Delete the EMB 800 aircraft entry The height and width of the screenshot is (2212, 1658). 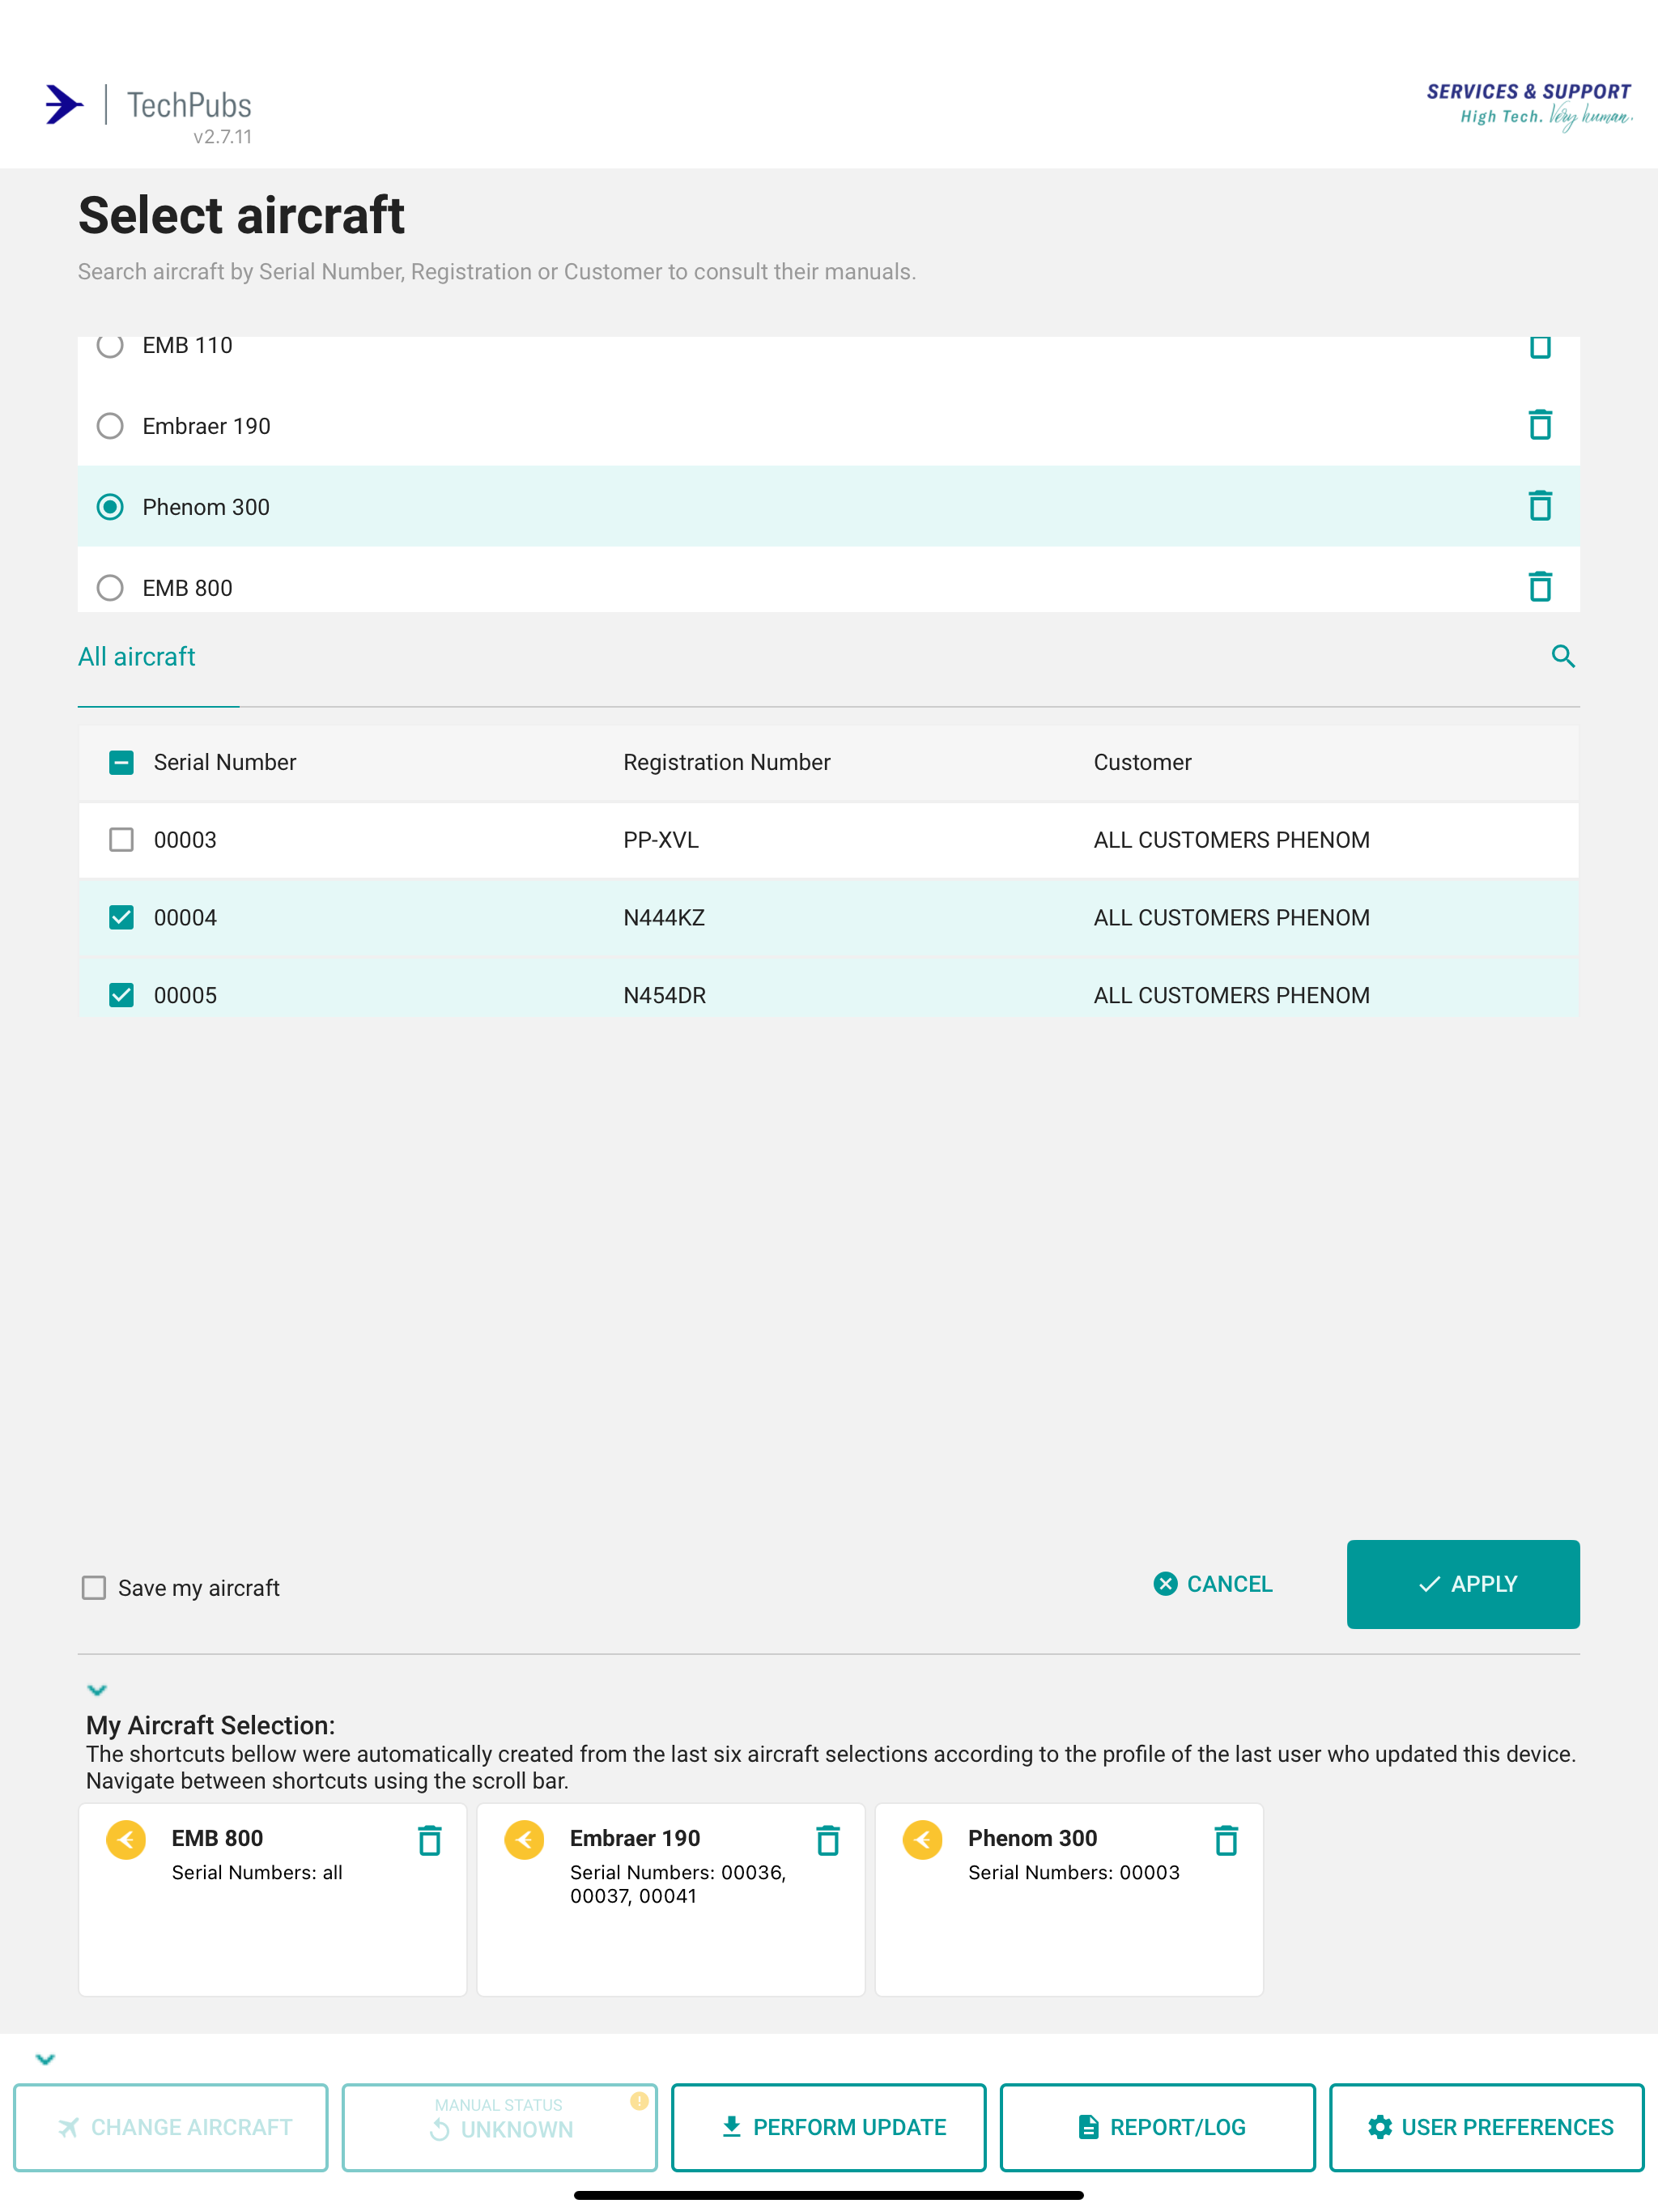click(x=1539, y=587)
